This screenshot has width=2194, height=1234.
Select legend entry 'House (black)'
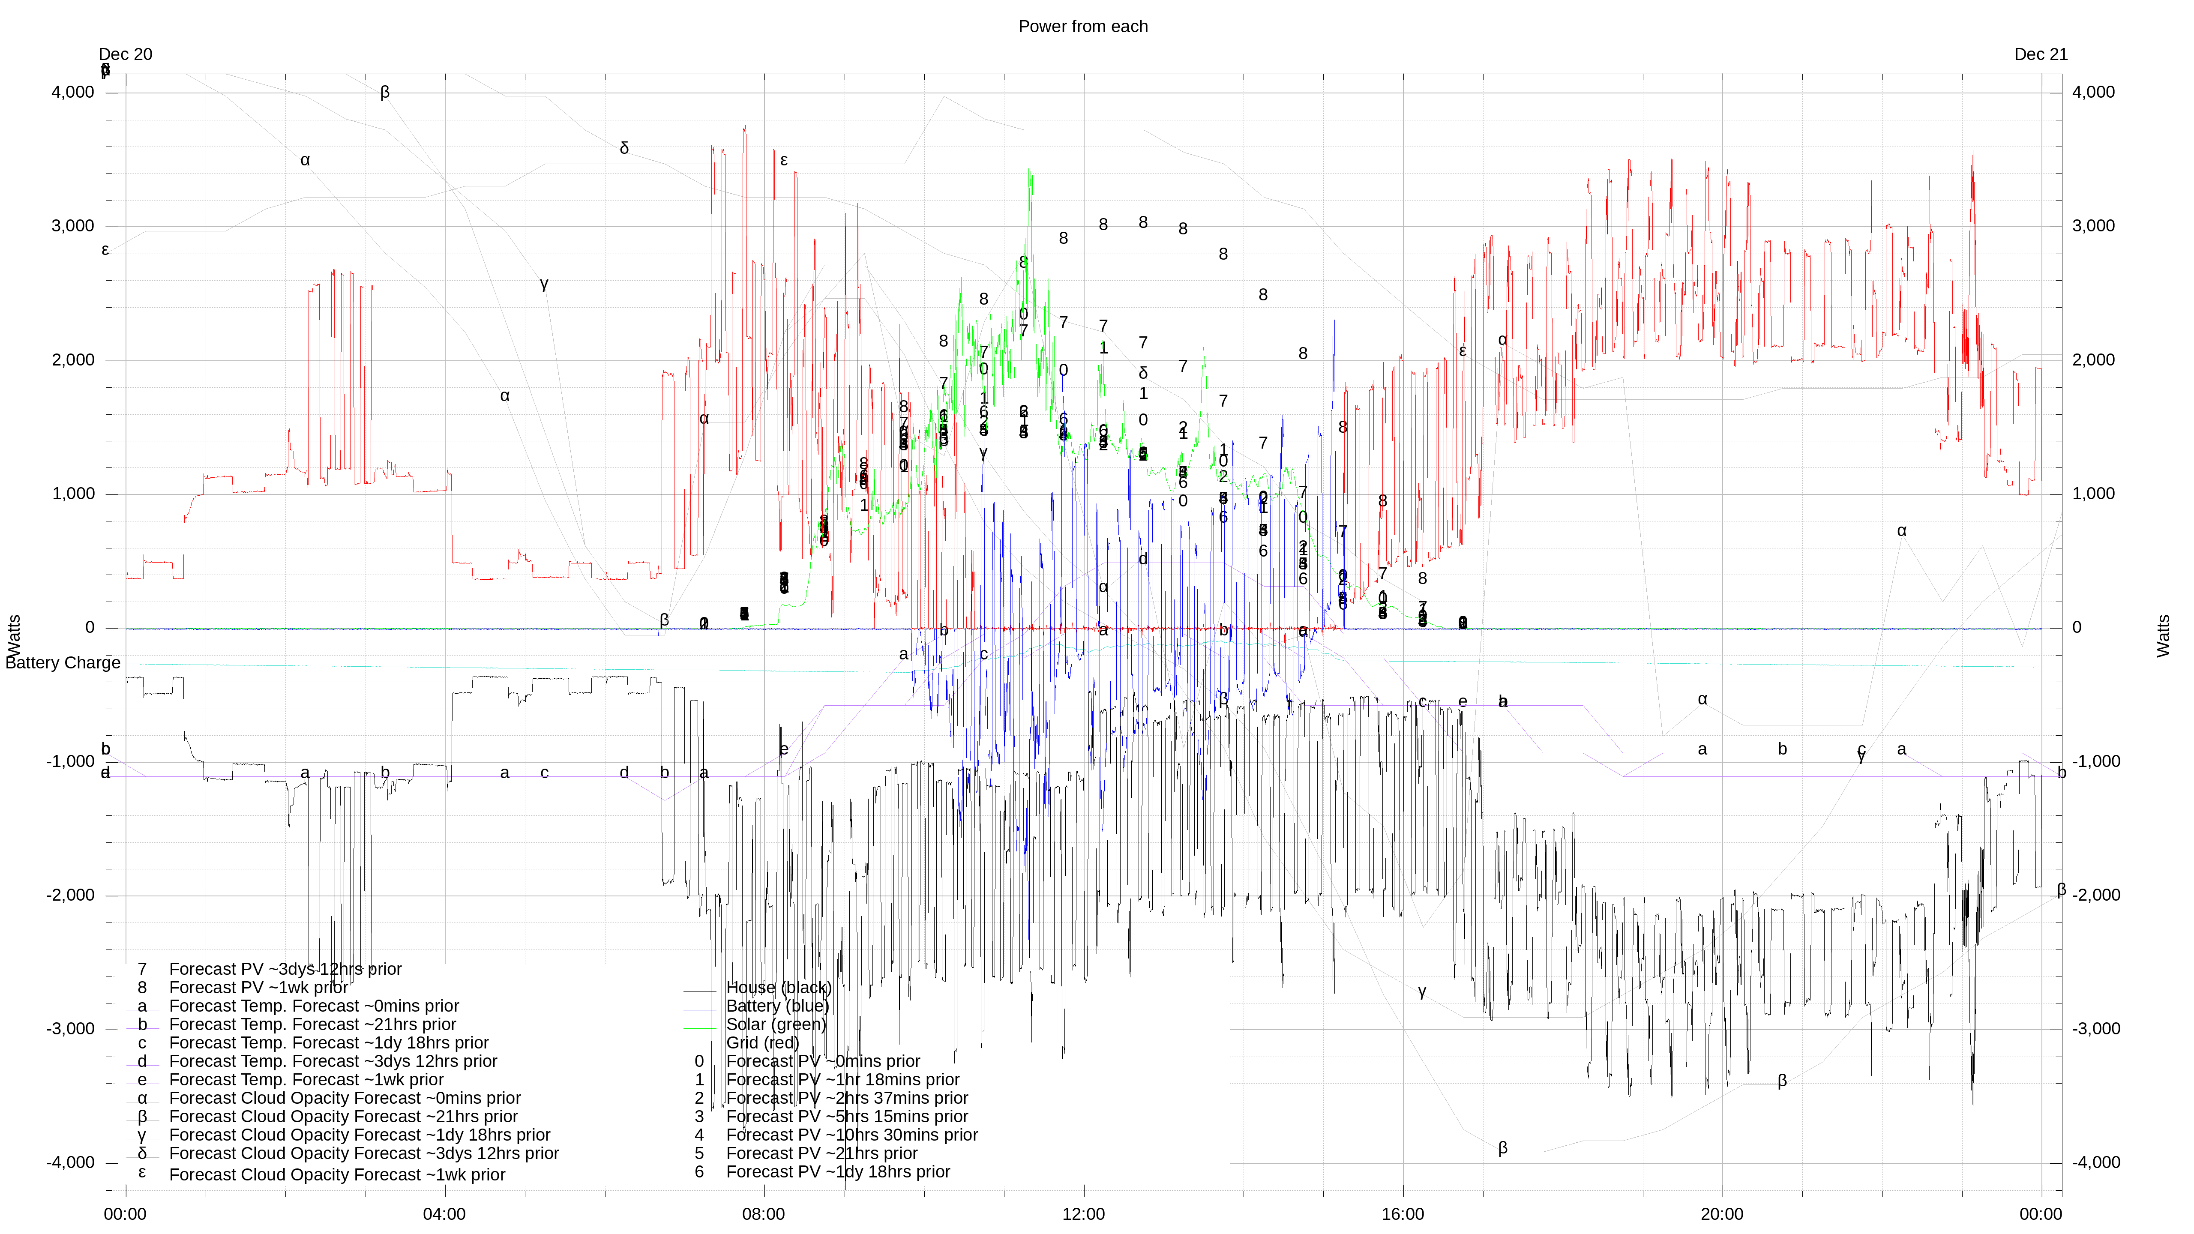[779, 988]
